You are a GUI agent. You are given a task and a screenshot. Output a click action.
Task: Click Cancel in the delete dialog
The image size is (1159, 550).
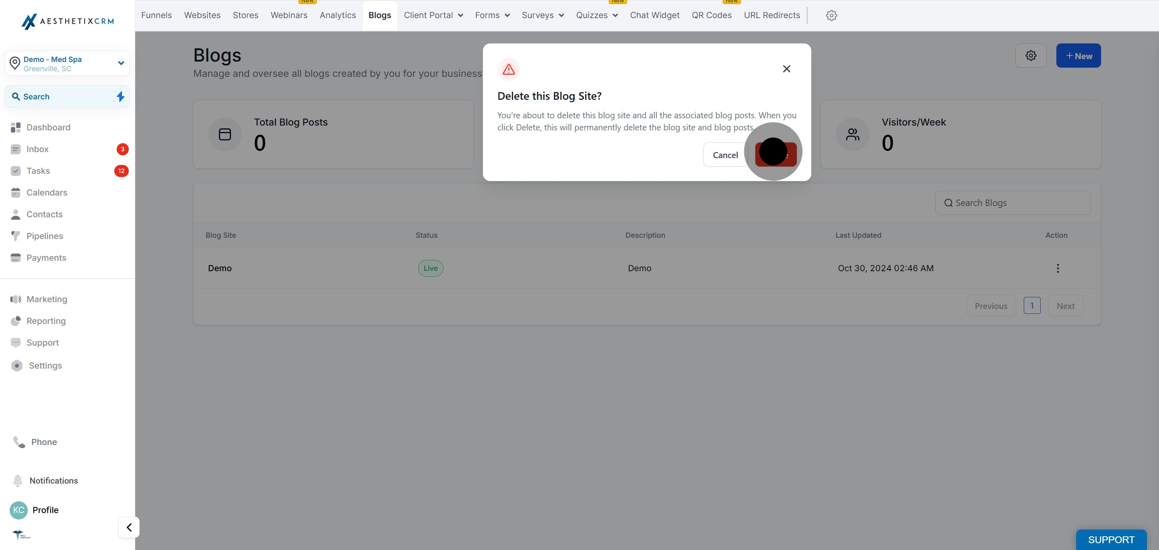coord(725,155)
